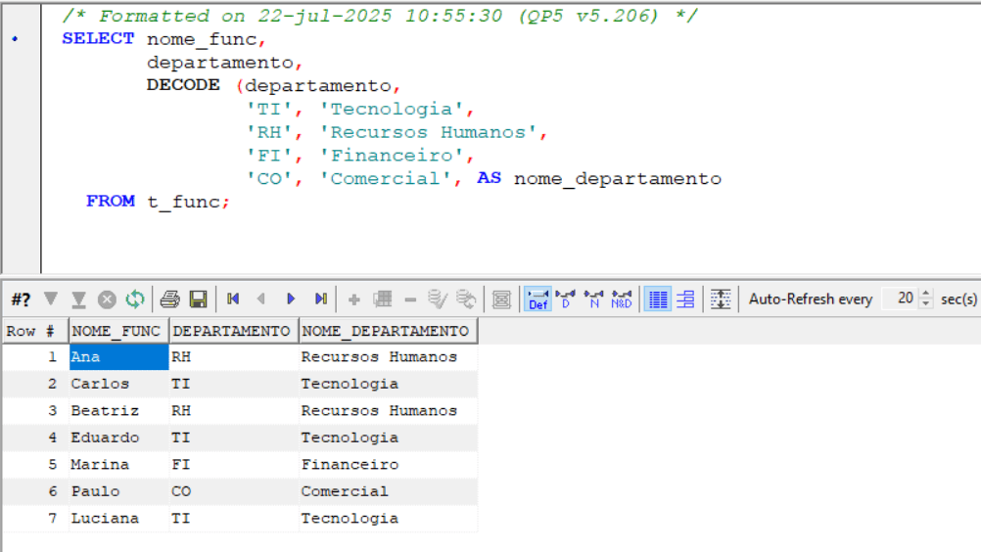The height and width of the screenshot is (552, 981).
Task: Click the FROM t_func line in editor
Action: (x=157, y=202)
